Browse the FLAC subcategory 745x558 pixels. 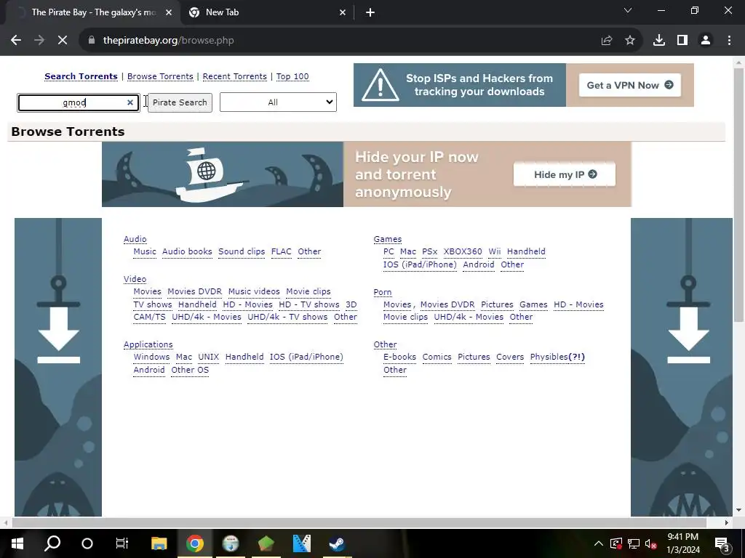(x=282, y=251)
